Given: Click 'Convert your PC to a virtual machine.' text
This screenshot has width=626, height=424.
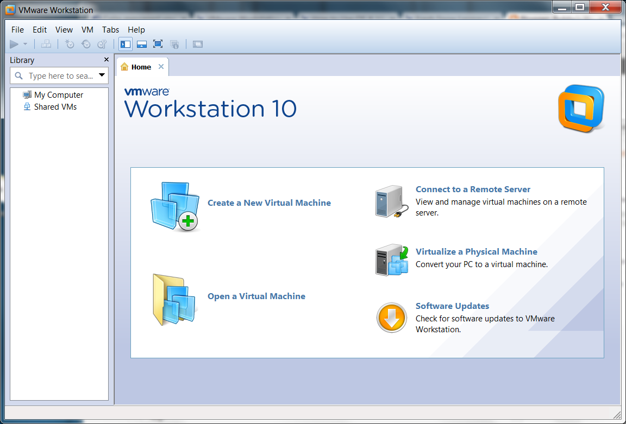Looking at the screenshot, I should pyautogui.click(x=481, y=264).
